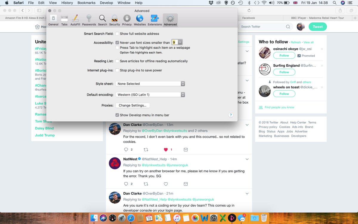Enable Press Tab to highlight each item
Image resolution: width=358 pixels, height=224 pixels.
(x=117, y=47)
